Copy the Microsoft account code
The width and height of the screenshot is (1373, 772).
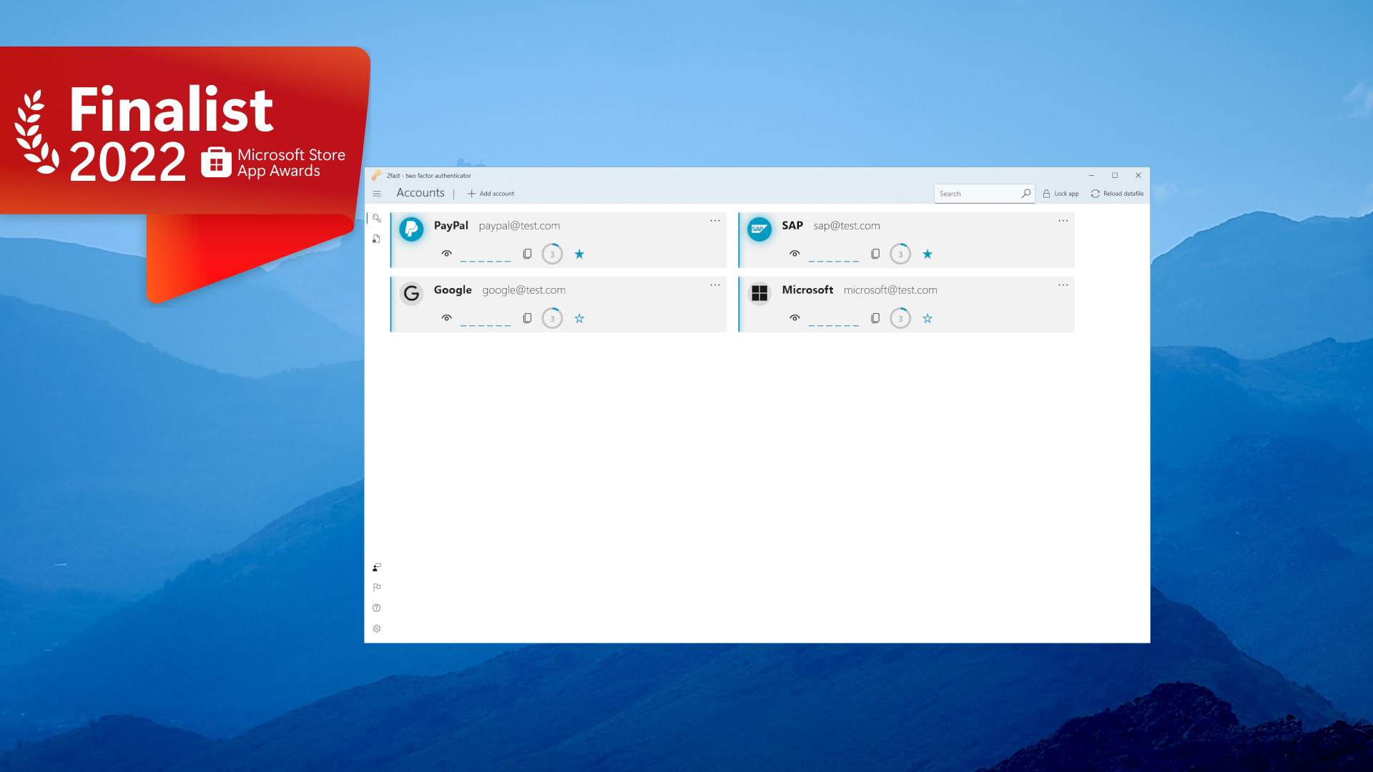tap(875, 318)
